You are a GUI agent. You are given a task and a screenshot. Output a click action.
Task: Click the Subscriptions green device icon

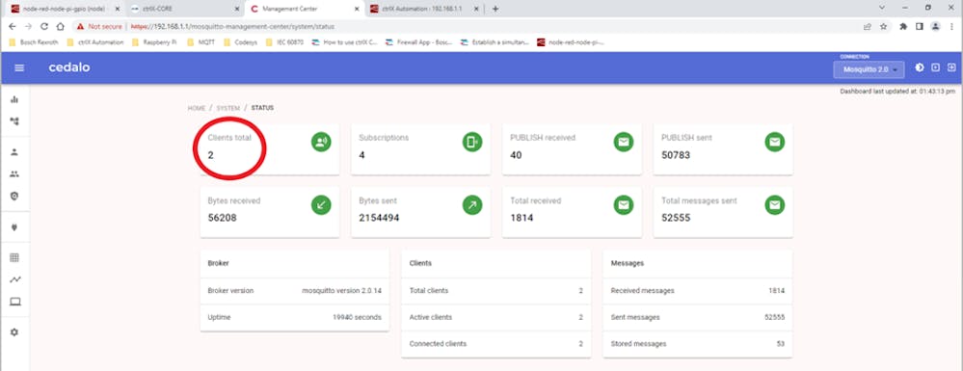tap(472, 143)
